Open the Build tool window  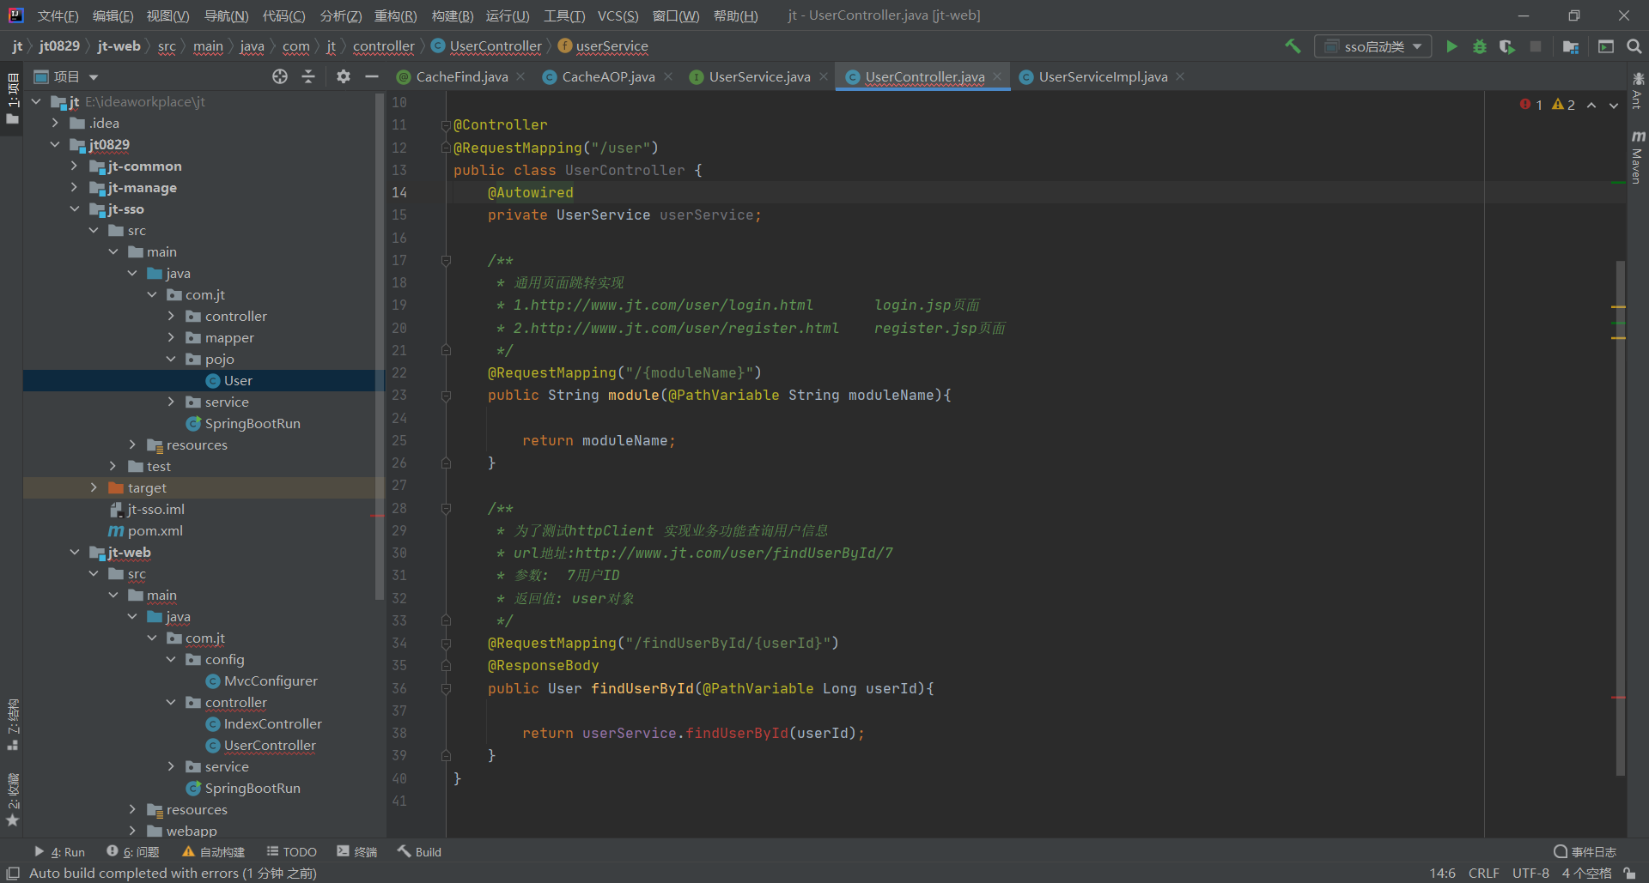(419, 851)
